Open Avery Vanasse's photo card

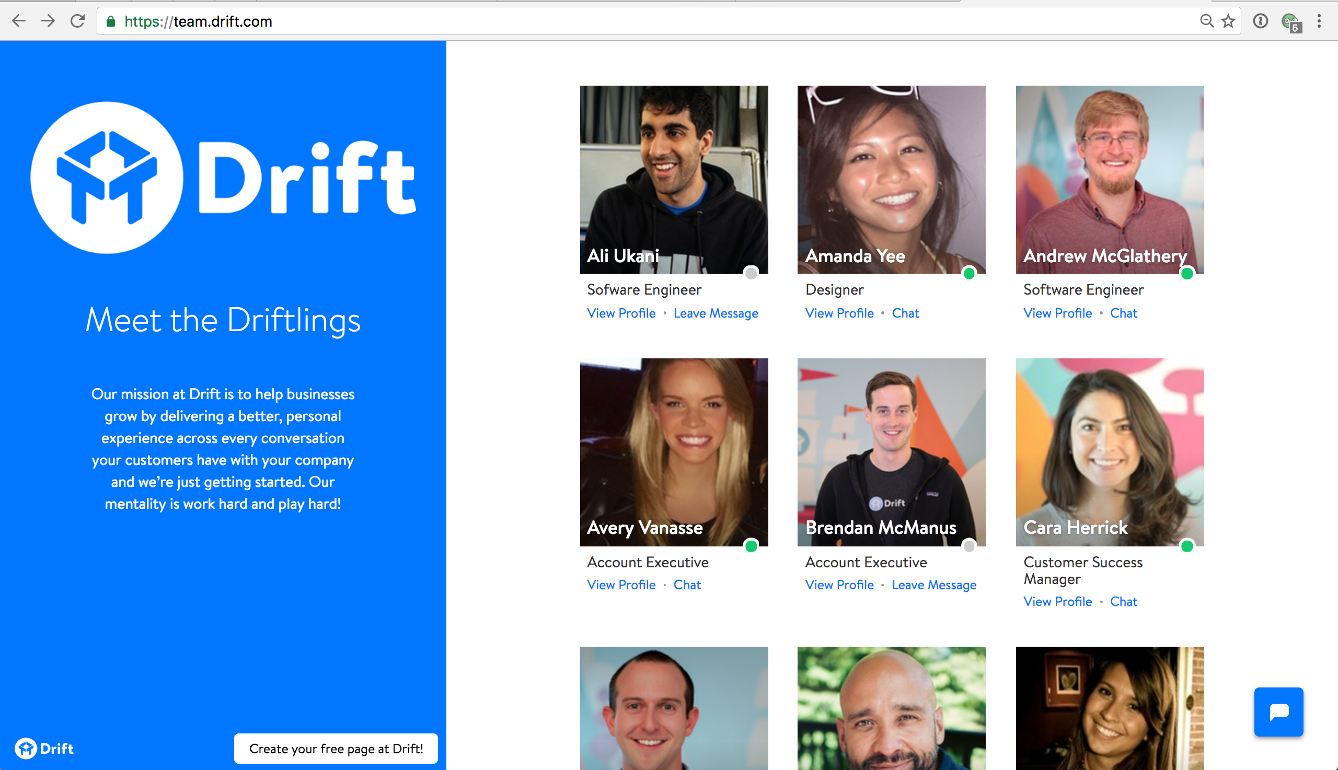click(674, 452)
